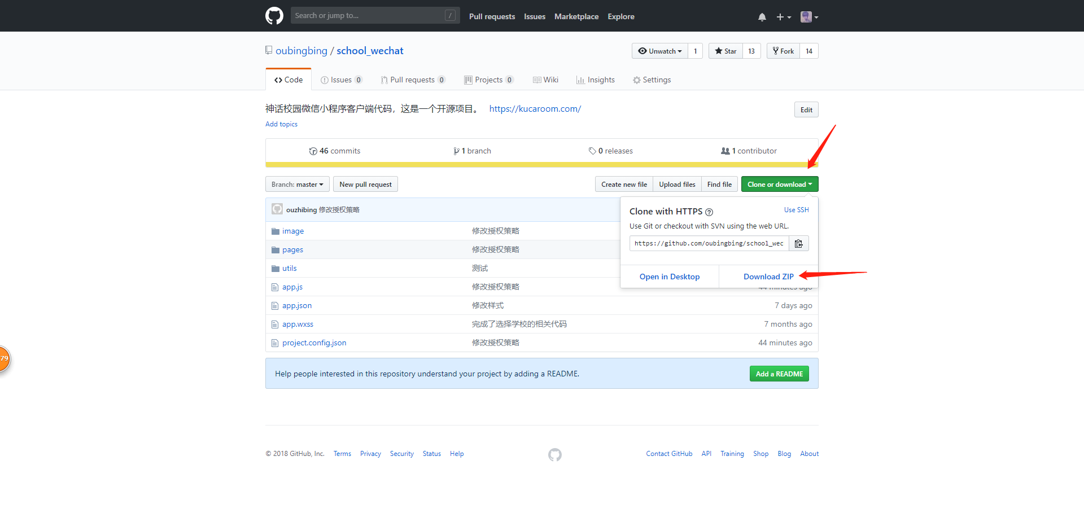Screen dimensions: 1084x522
Task: Open the Wiki tab
Action: pos(545,80)
